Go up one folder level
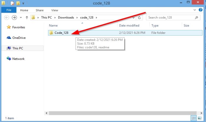The image size is (206, 122). [27, 17]
